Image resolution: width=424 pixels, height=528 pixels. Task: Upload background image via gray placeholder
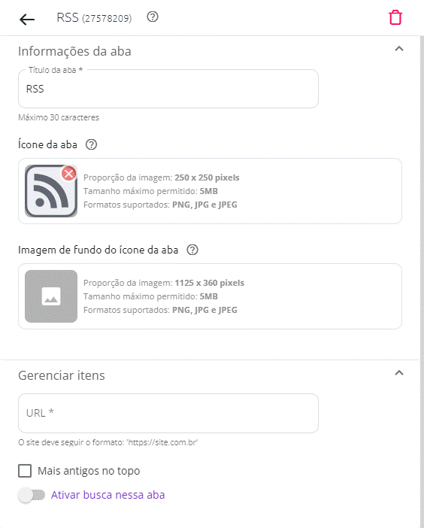pyautogui.click(x=51, y=296)
